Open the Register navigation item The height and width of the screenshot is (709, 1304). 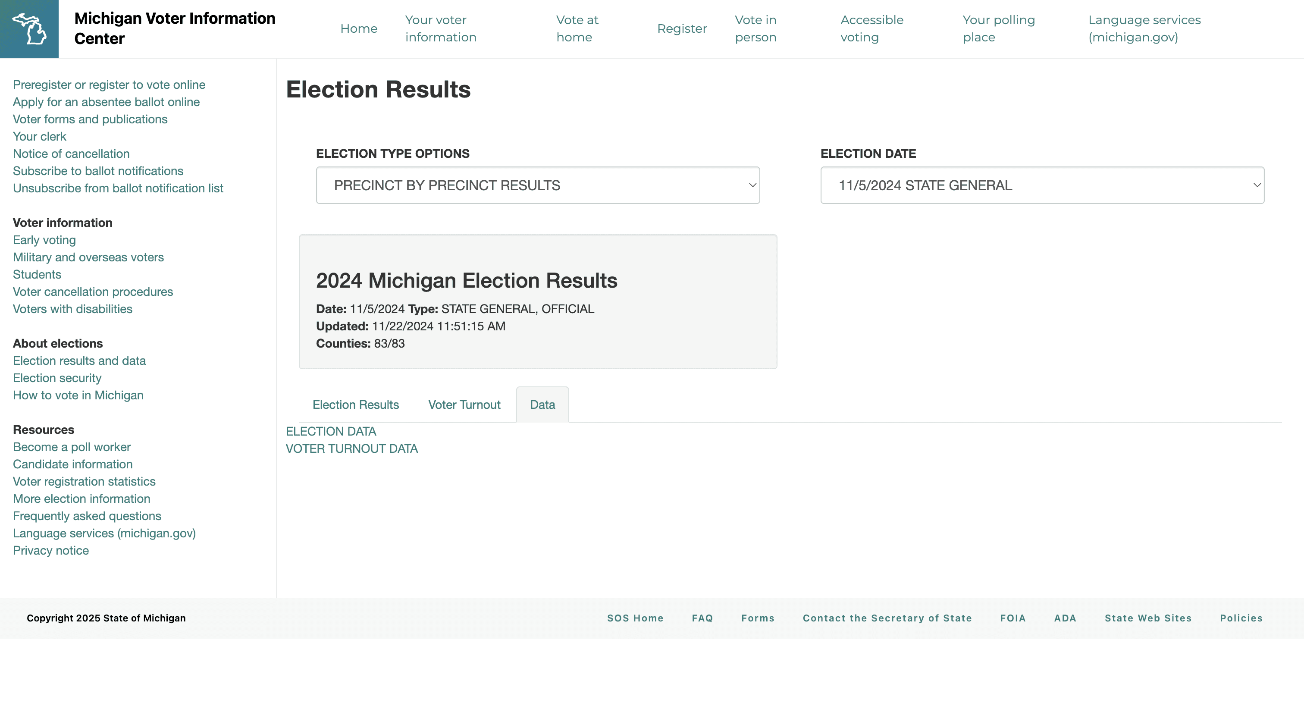[x=682, y=28]
